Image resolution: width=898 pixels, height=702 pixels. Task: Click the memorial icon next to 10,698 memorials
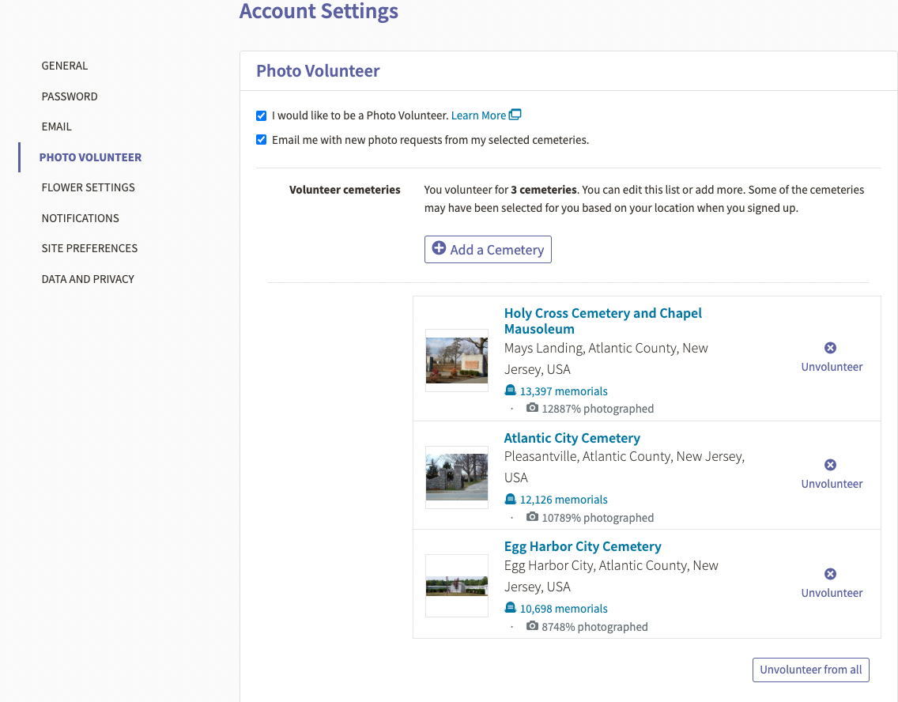click(510, 607)
